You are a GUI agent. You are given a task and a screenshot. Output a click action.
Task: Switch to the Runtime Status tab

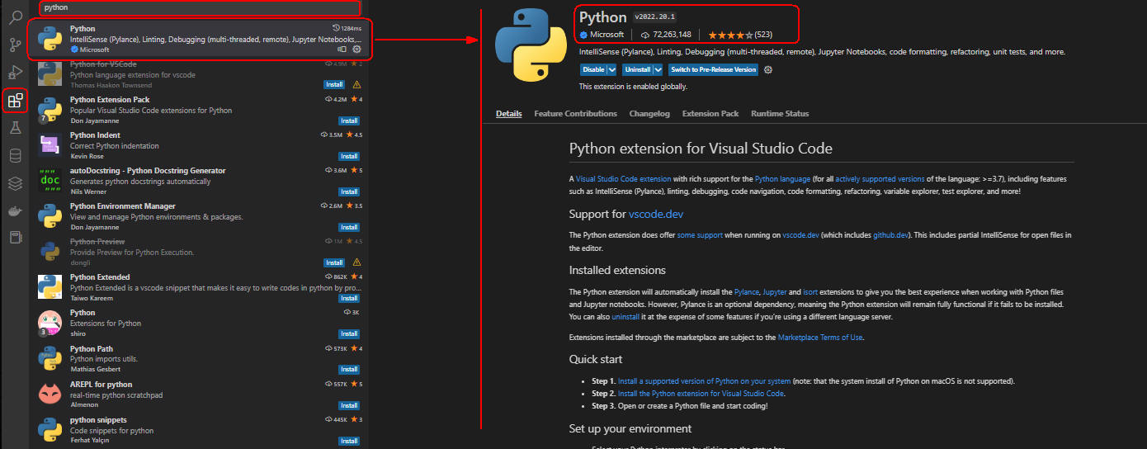tap(780, 114)
